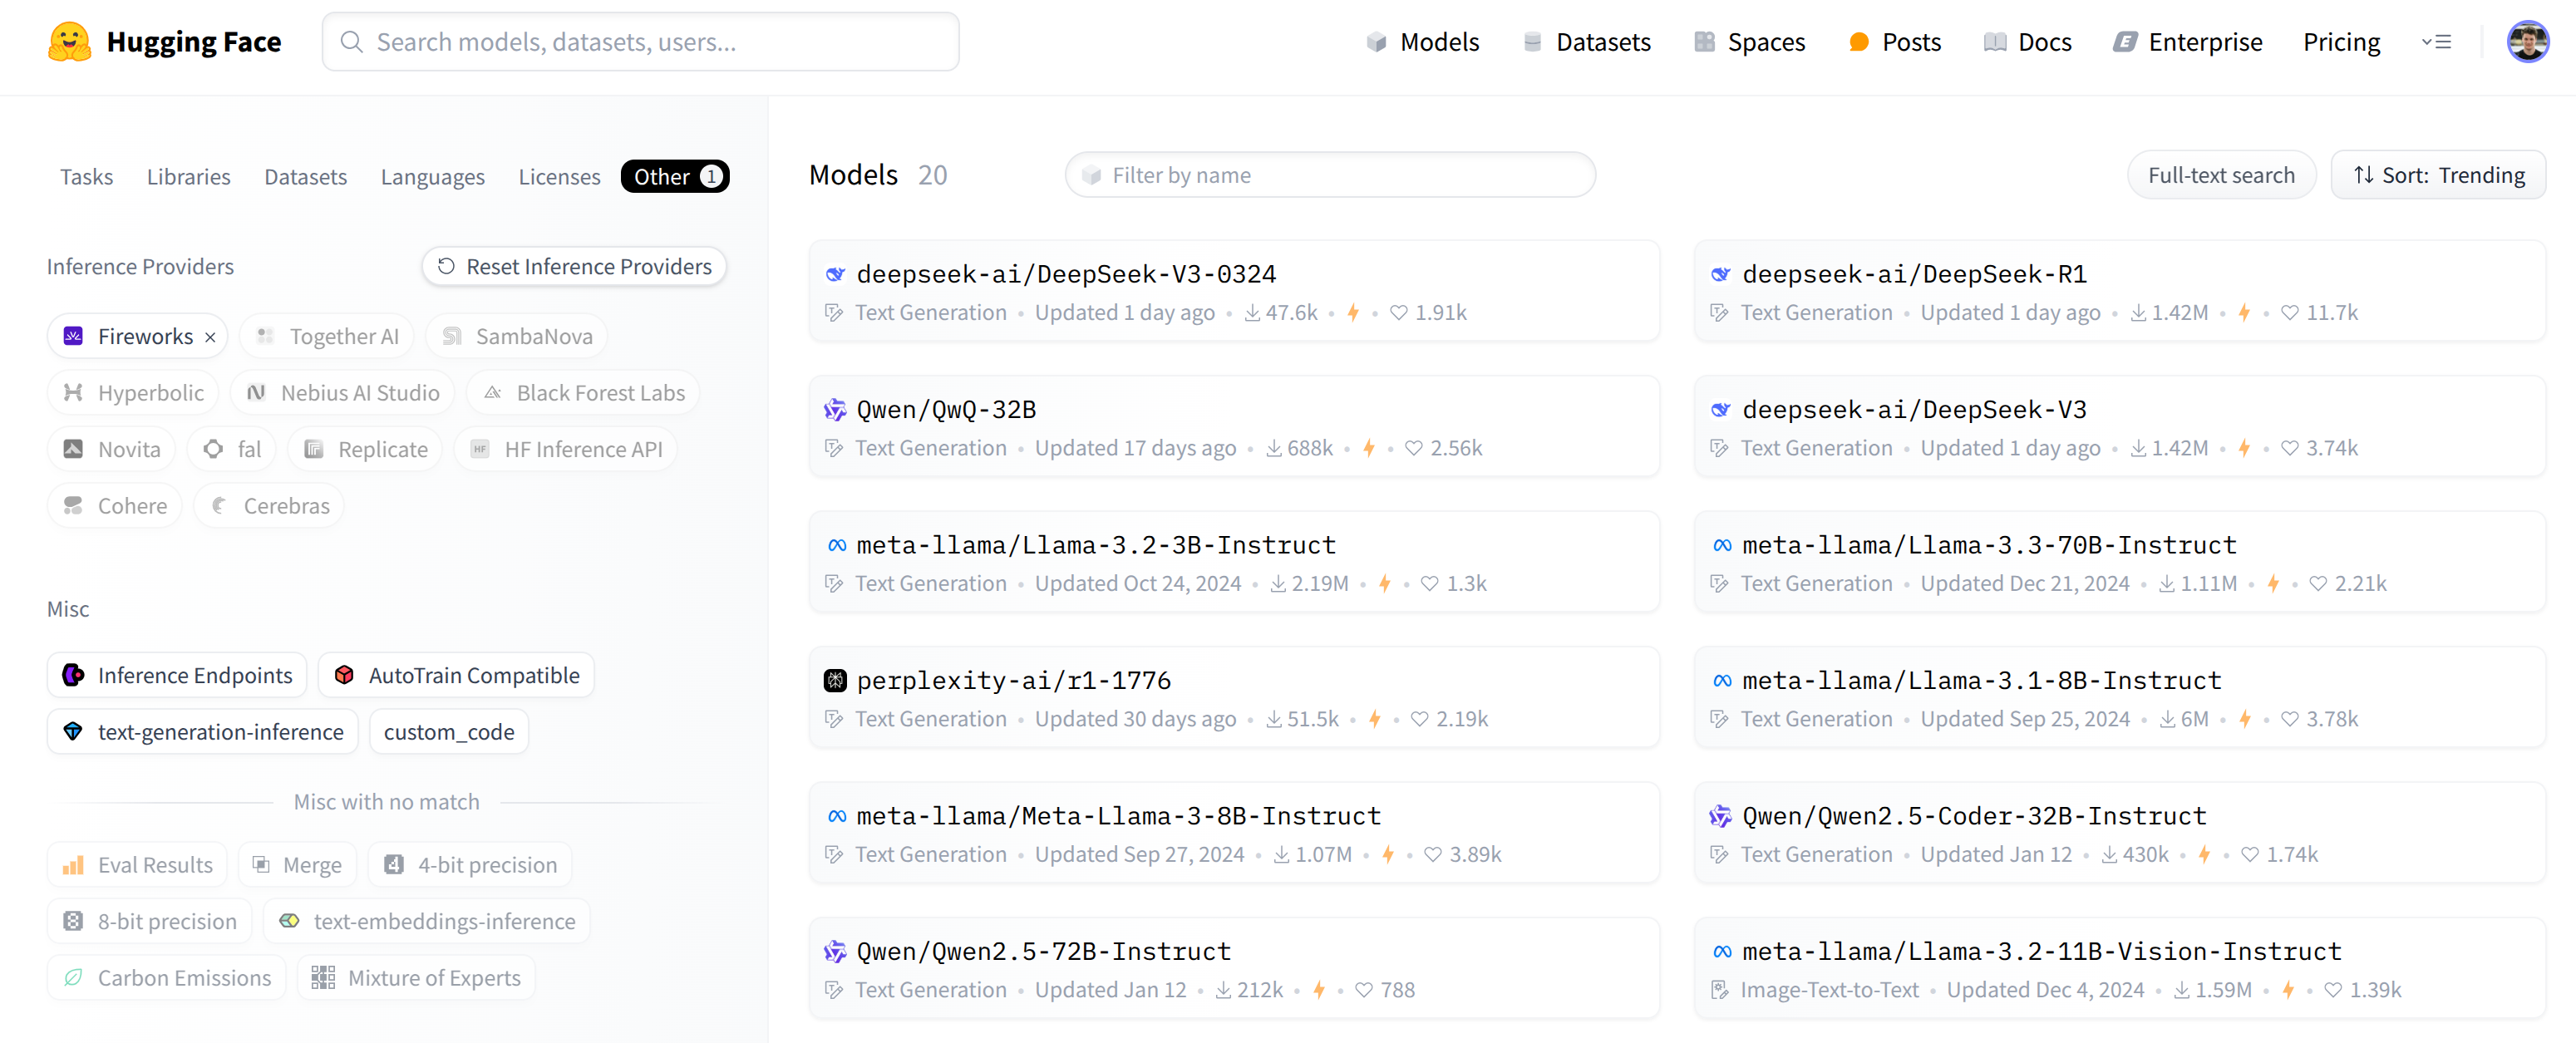Click the user profile avatar
Image resolution: width=2576 pixels, height=1043 pixels.
click(x=2526, y=42)
